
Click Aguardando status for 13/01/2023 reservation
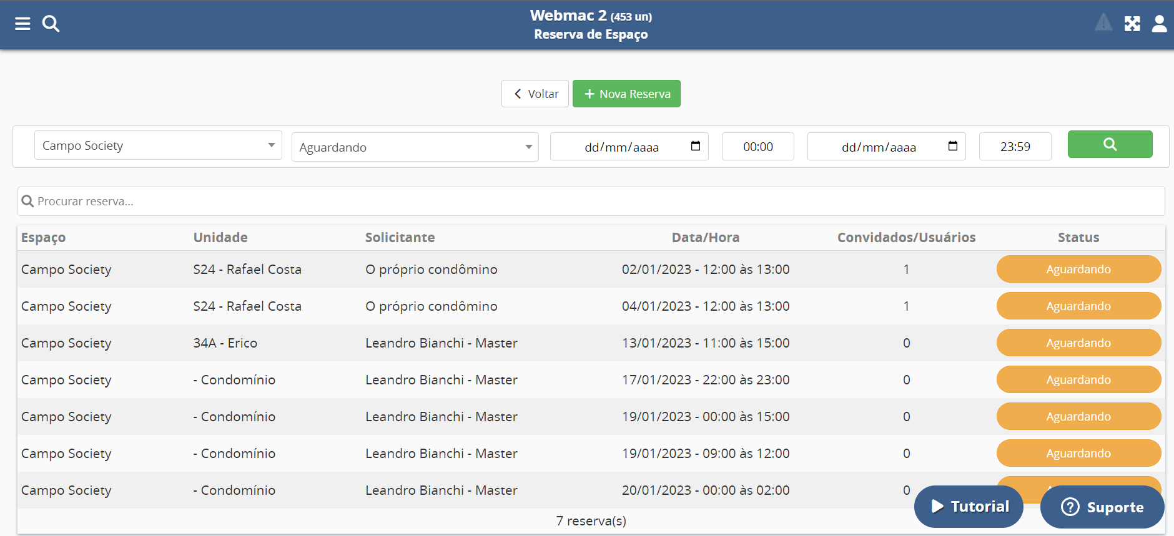tap(1078, 343)
